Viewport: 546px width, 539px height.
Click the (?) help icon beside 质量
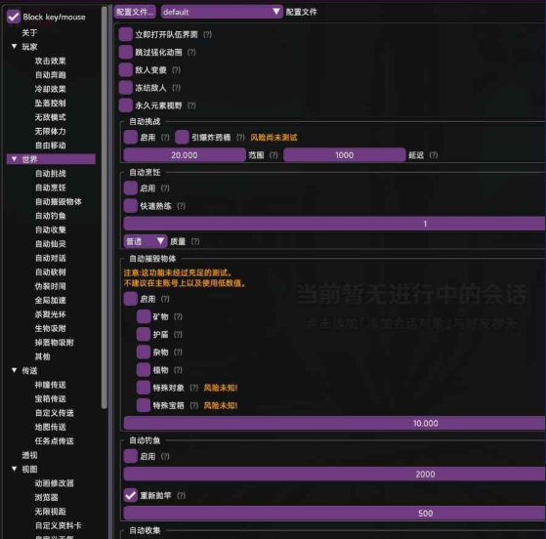(x=195, y=241)
